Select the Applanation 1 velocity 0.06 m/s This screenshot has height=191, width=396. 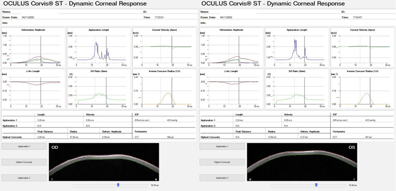[x=90, y=121]
